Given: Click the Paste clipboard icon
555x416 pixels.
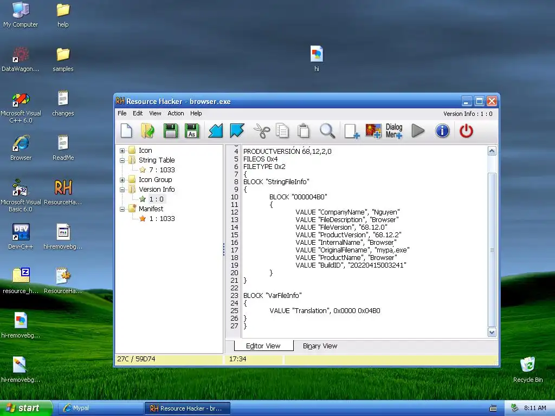Looking at the screenshot, I should click(x=304, y=131).
